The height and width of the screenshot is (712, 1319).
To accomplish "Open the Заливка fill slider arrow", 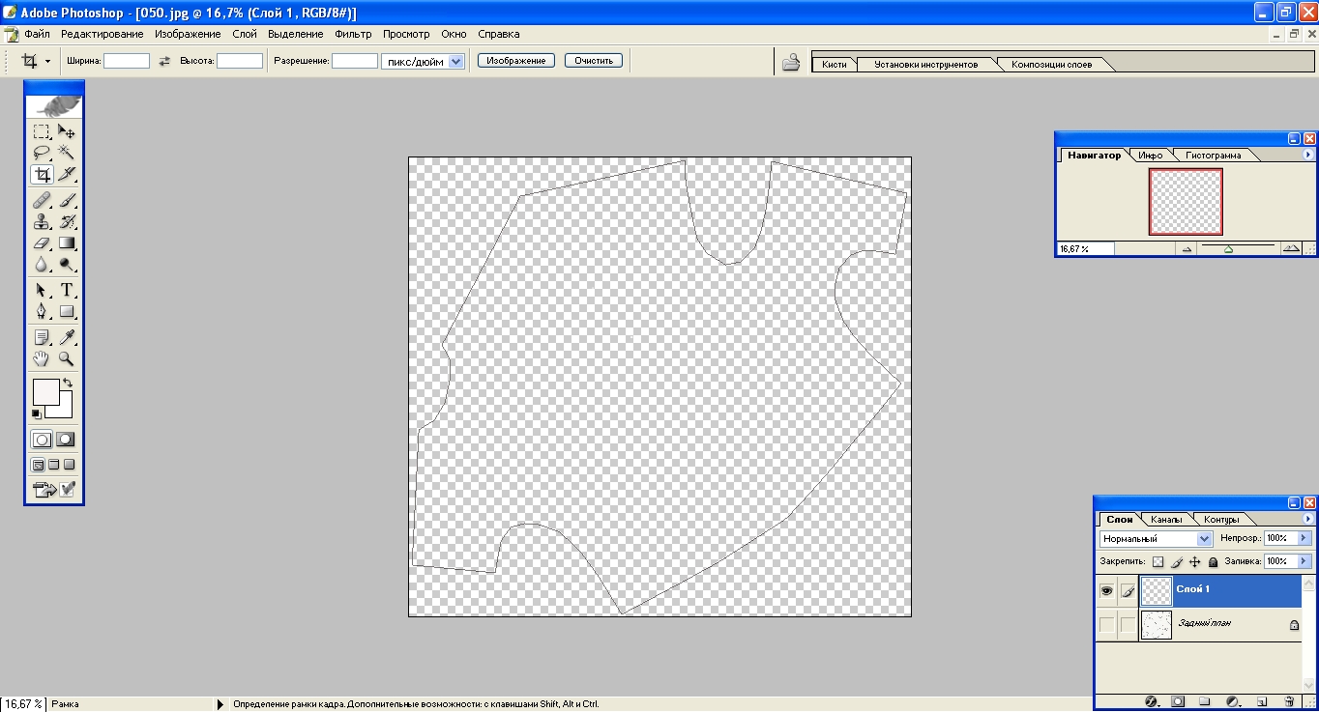I will click(x=1304, y=561).
